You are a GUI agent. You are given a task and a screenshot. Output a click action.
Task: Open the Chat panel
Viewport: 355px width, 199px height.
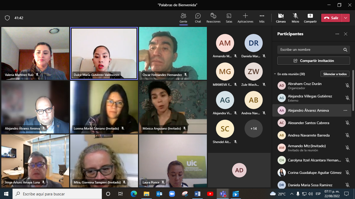198,18
